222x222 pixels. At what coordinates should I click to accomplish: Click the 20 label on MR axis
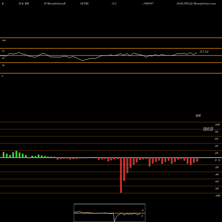coord(217,153)
